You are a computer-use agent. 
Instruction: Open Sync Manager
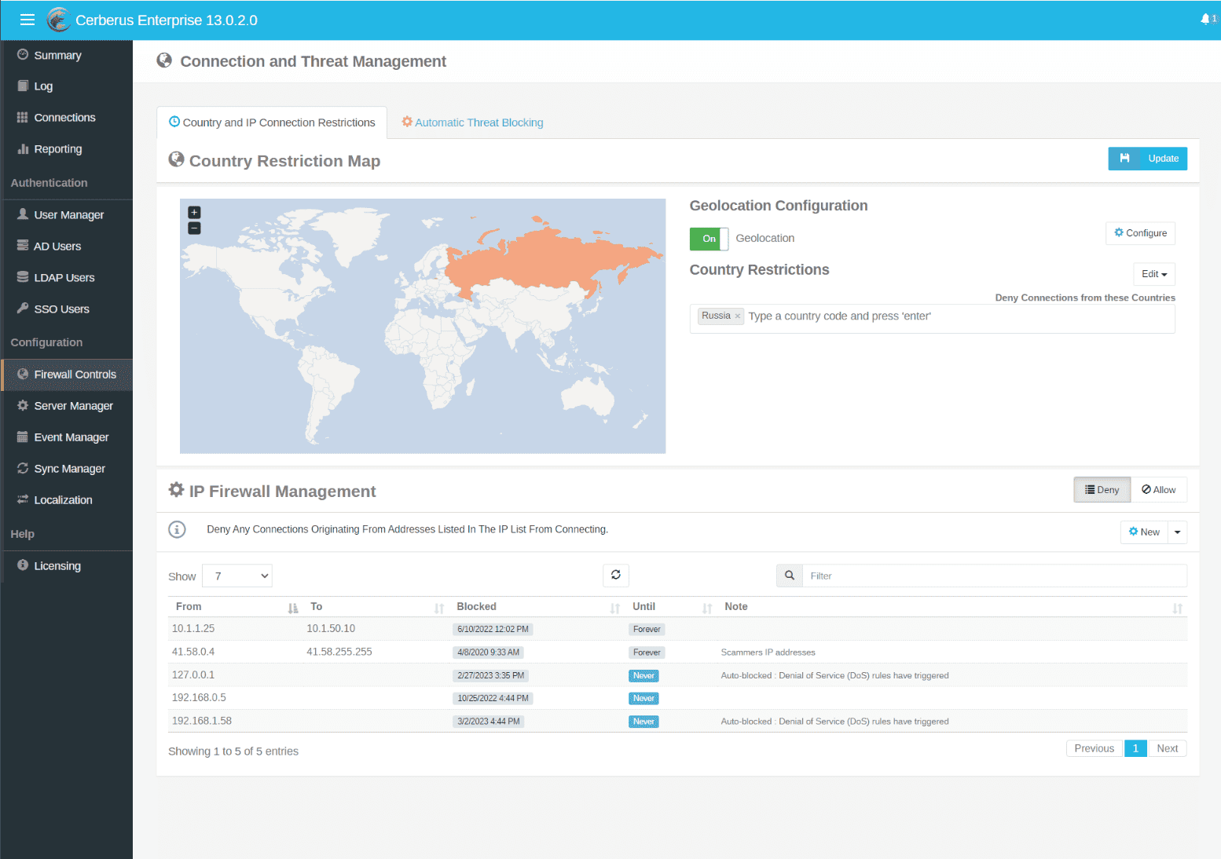(x=67, y=469)
